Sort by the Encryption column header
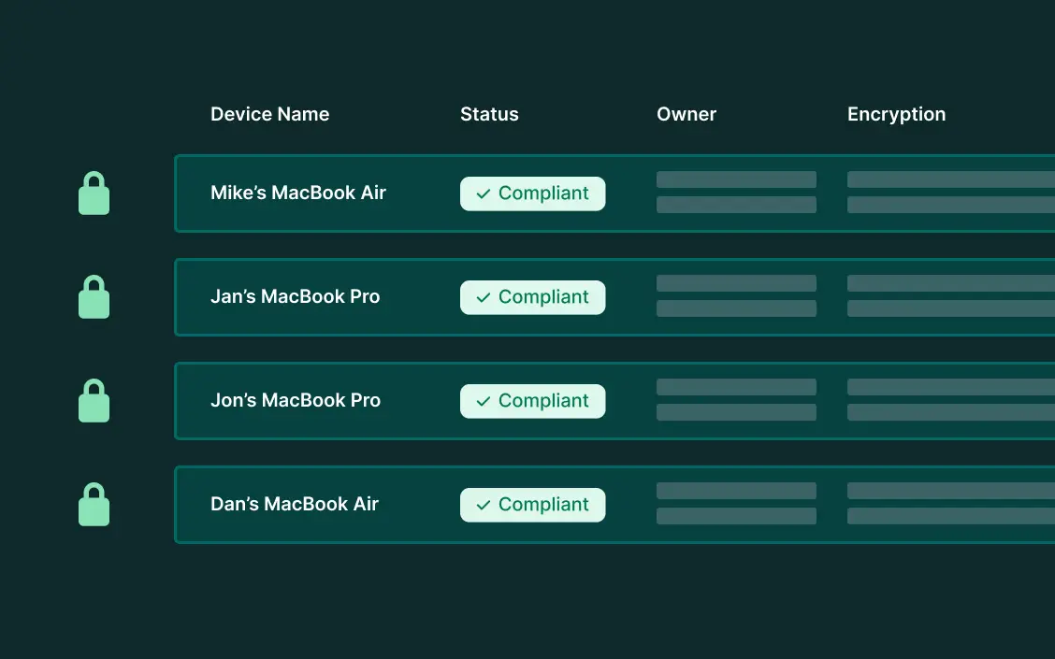This screenshot has height=659, width=1055. tap(896, 115)
